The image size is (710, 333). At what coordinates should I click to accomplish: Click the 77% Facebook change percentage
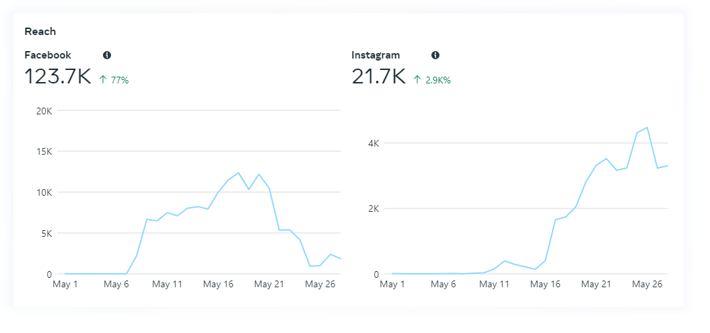[120, 80]
